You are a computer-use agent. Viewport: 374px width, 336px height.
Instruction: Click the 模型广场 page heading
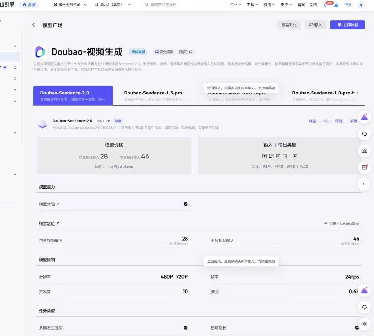click(x=52, y=25)
